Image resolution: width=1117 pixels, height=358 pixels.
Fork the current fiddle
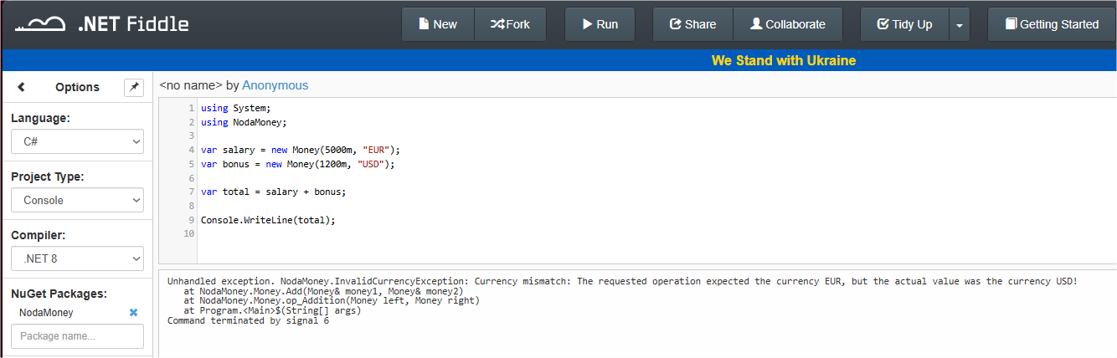[510, 24]
